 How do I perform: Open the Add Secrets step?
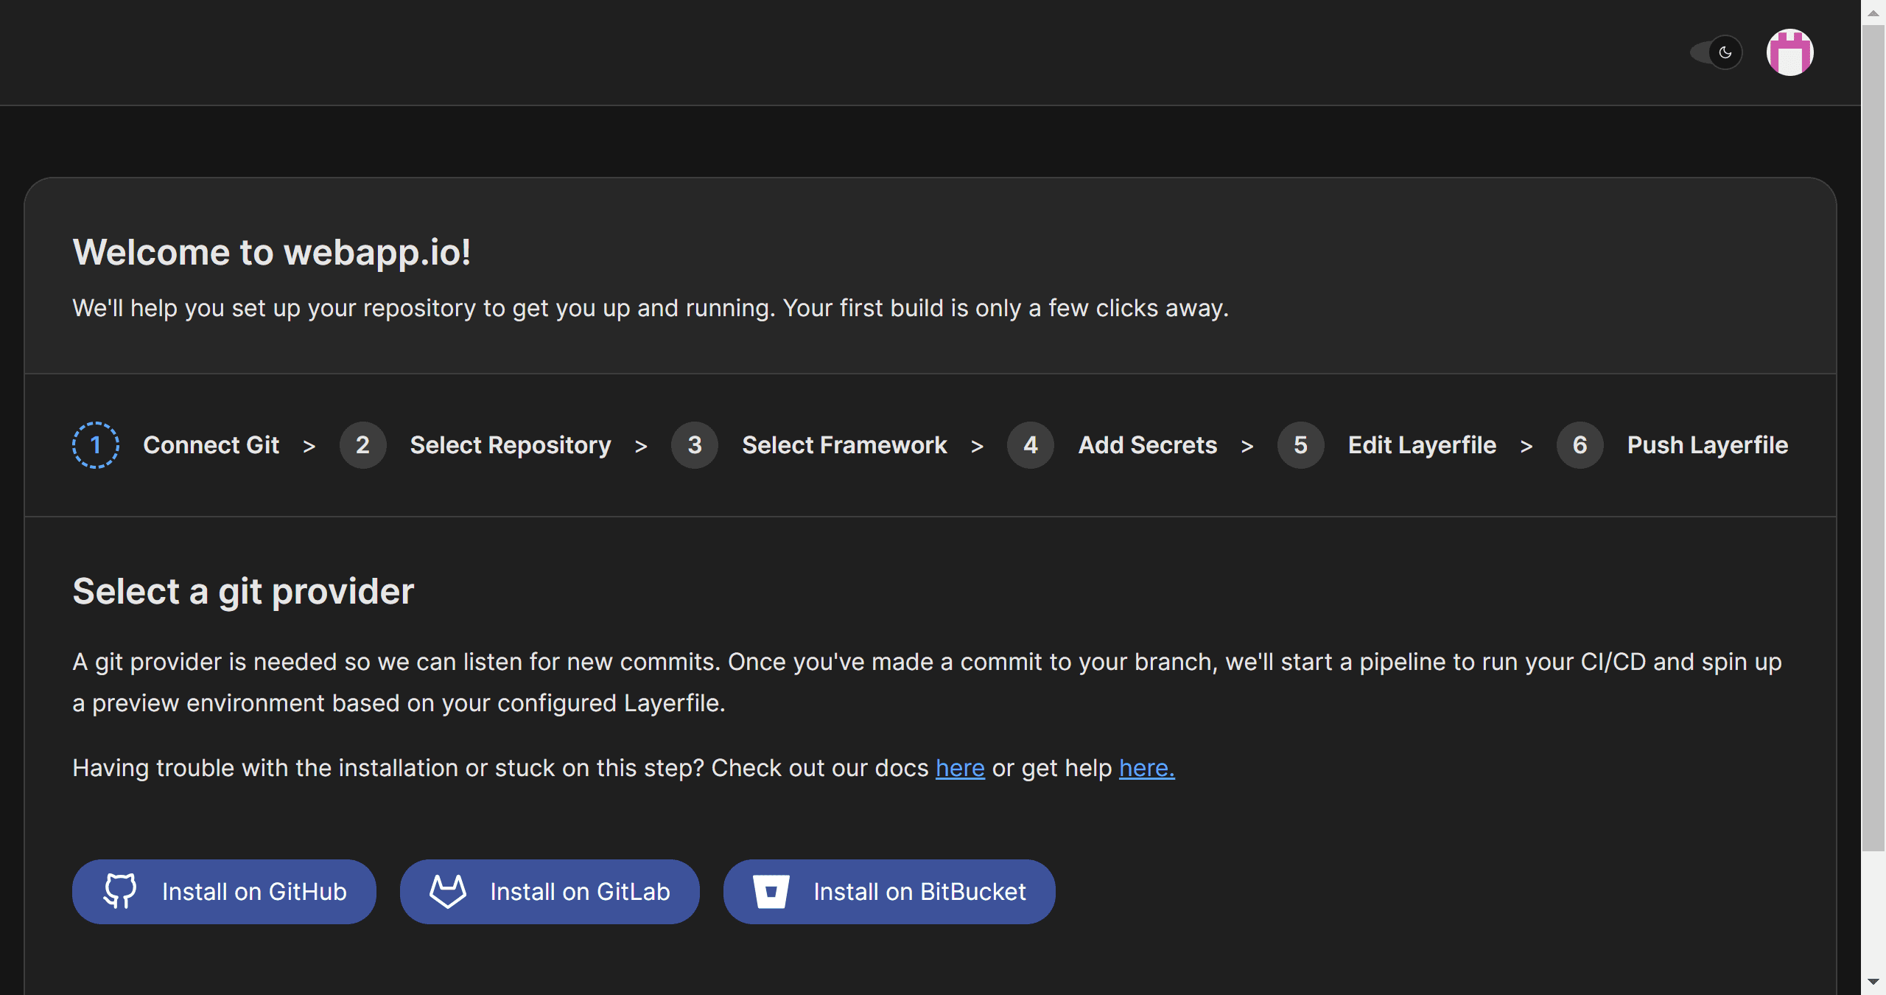tap(1147, 445)
